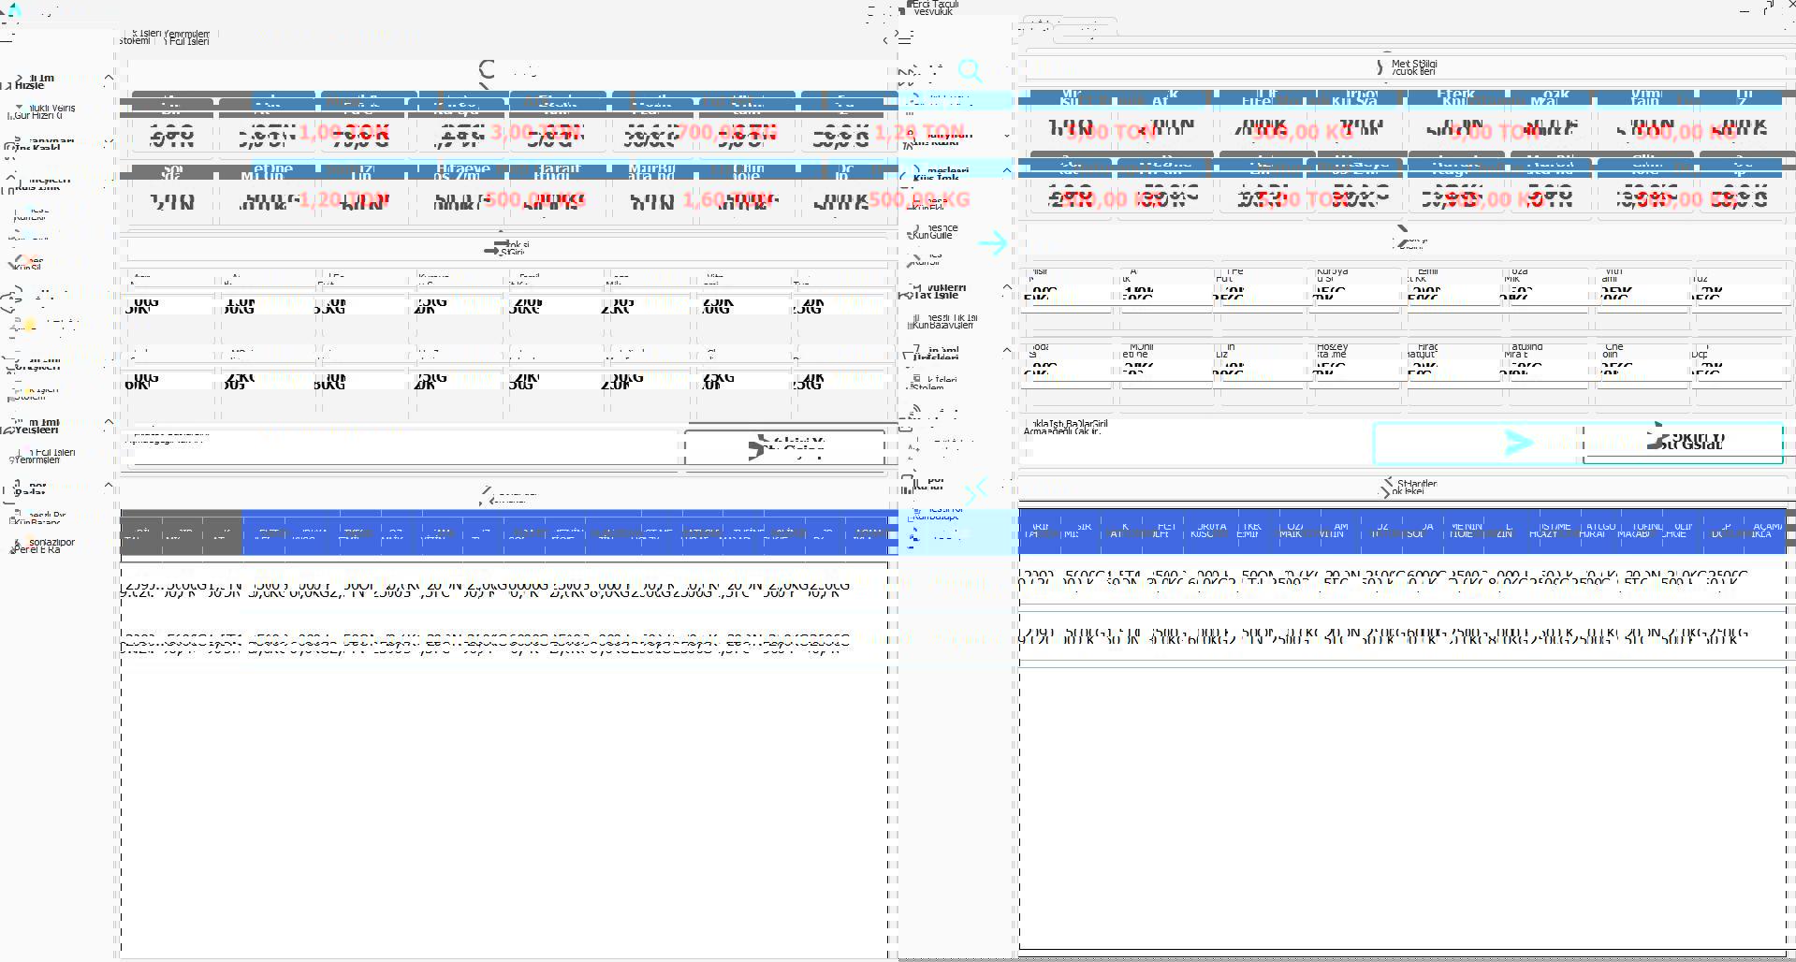Click the cyan right-arrow icon in sidebar
Image resolution: width=1796 pixels, height=962 pixels.
pos(992,243)
